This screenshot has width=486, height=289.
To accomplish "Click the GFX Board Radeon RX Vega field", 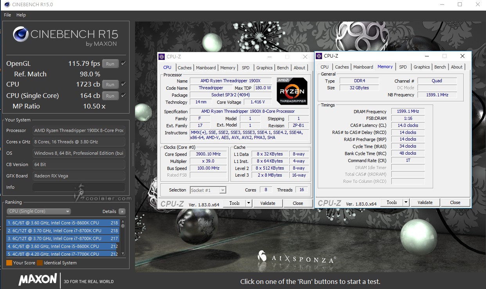I will pos(79,176).
